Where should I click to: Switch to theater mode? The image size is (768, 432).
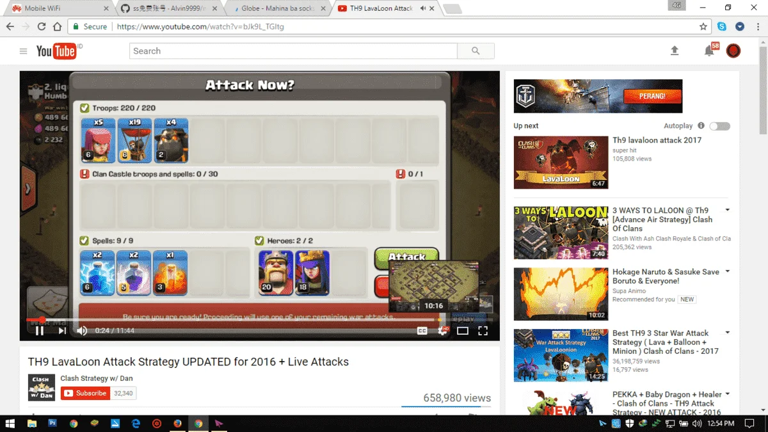(463, 331)
